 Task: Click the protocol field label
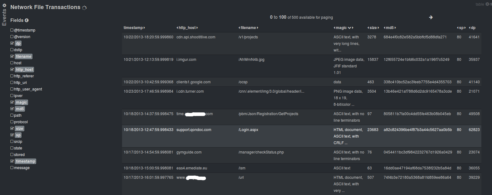pyautogui.click(x=21, y=122)
